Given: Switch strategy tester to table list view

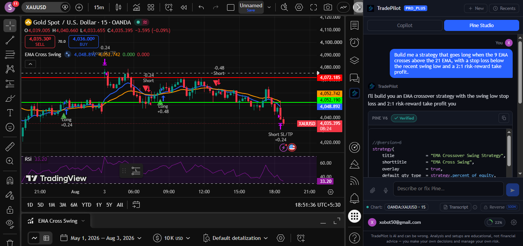Looking at the screenshot, I should [46, 238].
